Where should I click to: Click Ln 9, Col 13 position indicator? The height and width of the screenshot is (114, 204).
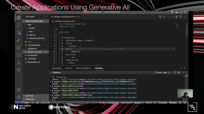click(127, 103)
